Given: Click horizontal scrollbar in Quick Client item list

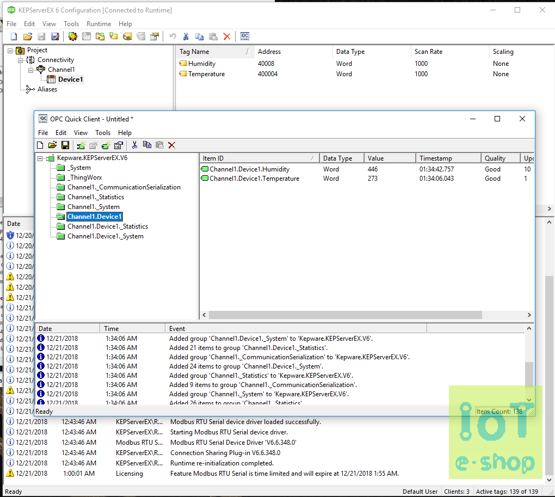Looking at the screenshot, I should 345,315.
